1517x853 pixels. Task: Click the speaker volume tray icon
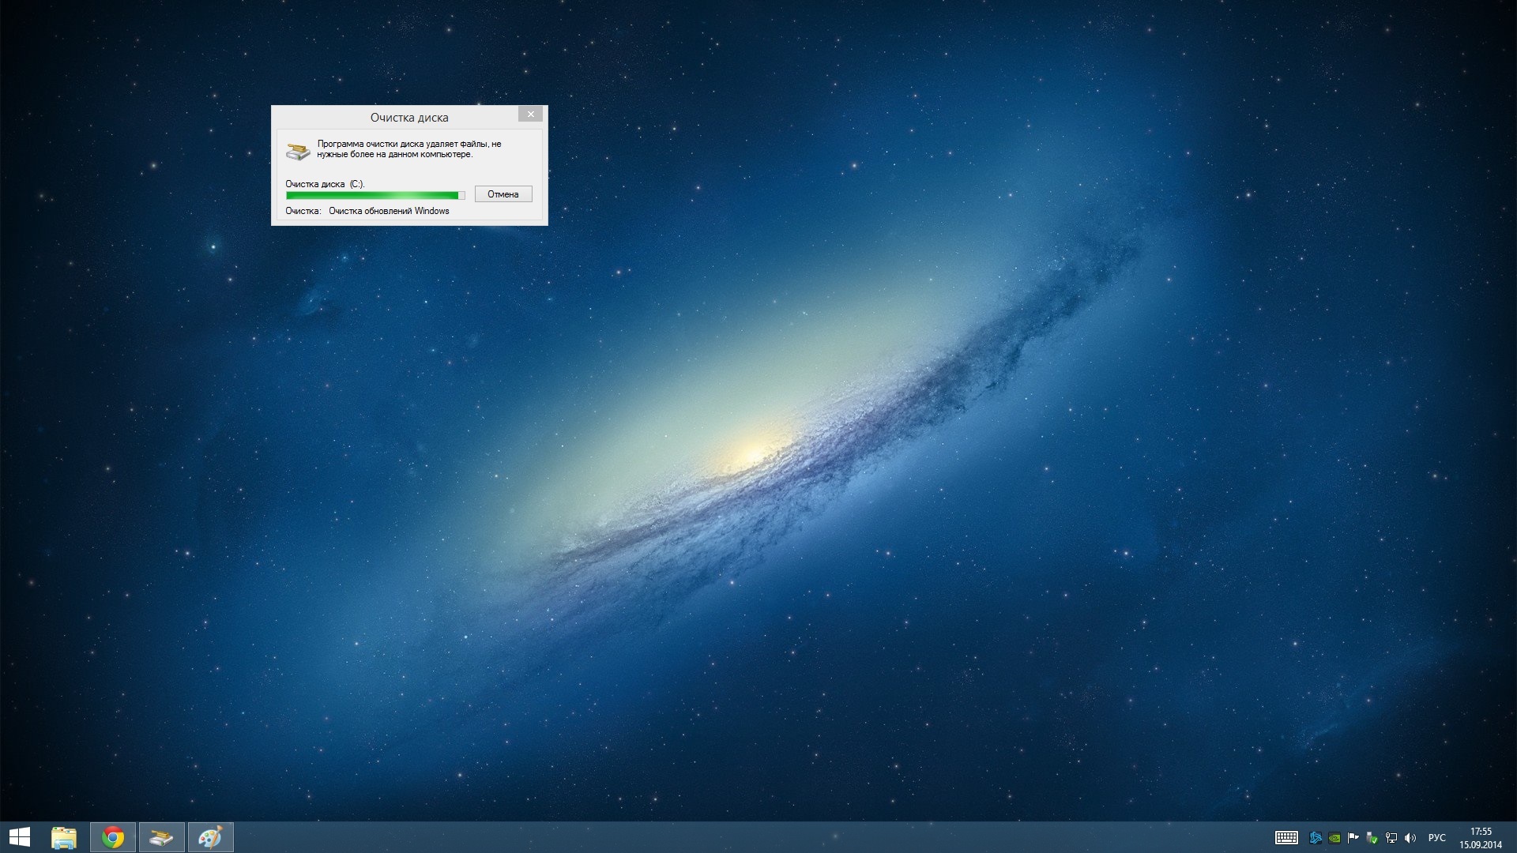pyautogui.click(x=1410, y=838)
